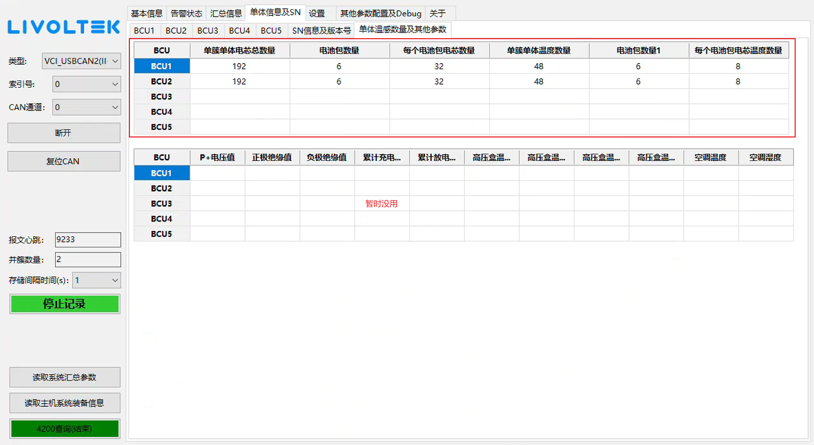Open the 类型 device type dropdown
Screen dimensions: 814x445
coord(81,61)
